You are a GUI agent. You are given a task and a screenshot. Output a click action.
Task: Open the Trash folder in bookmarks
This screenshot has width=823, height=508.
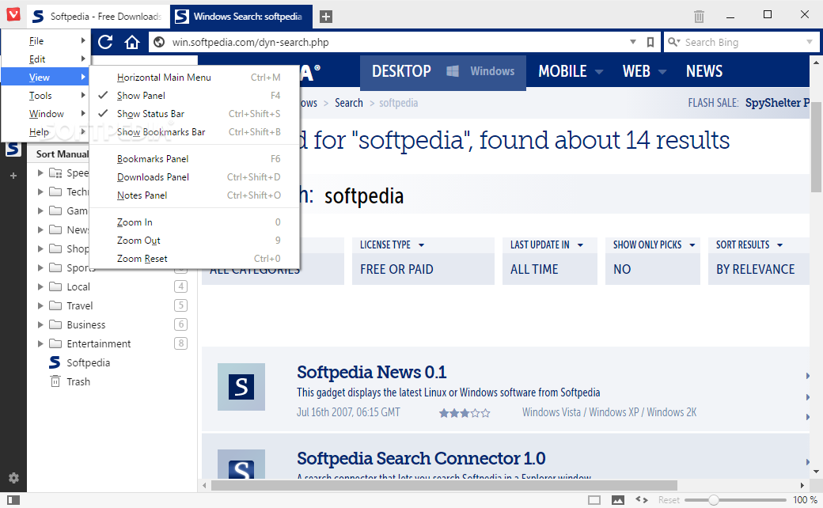click(78, 381)
